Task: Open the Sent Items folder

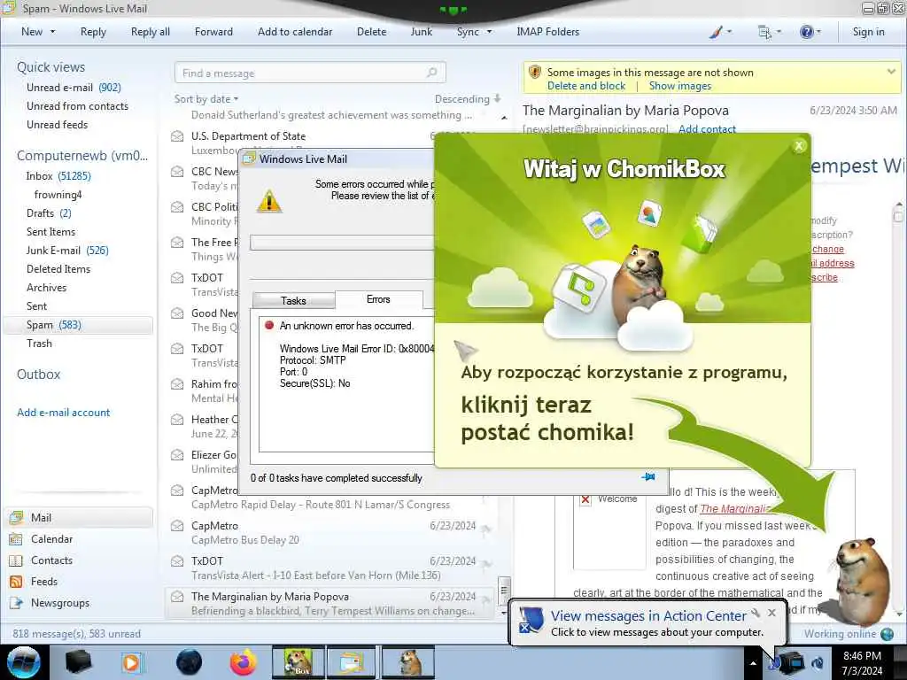Action: click(50, 231)
